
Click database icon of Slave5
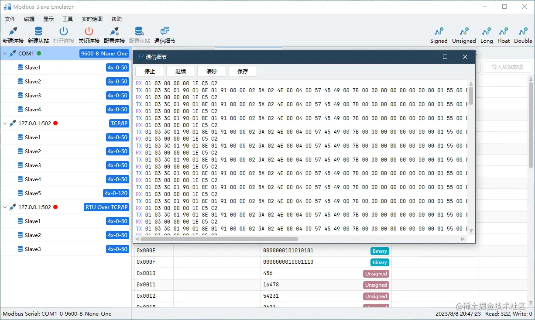click(20, 193)
